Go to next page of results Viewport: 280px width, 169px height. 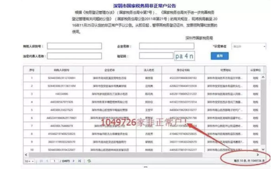pyautogui.click(x=74, y=161)
